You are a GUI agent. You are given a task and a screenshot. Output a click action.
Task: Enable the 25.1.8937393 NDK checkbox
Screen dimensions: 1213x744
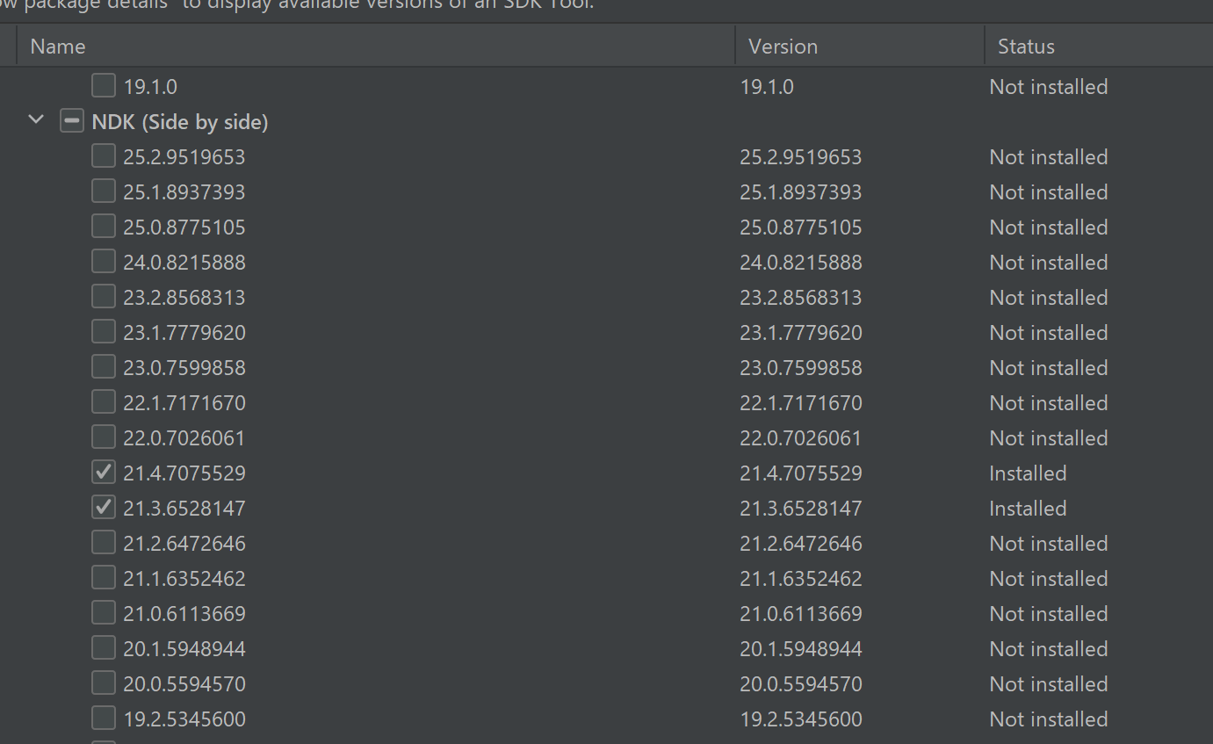click(x=104, y=191)
